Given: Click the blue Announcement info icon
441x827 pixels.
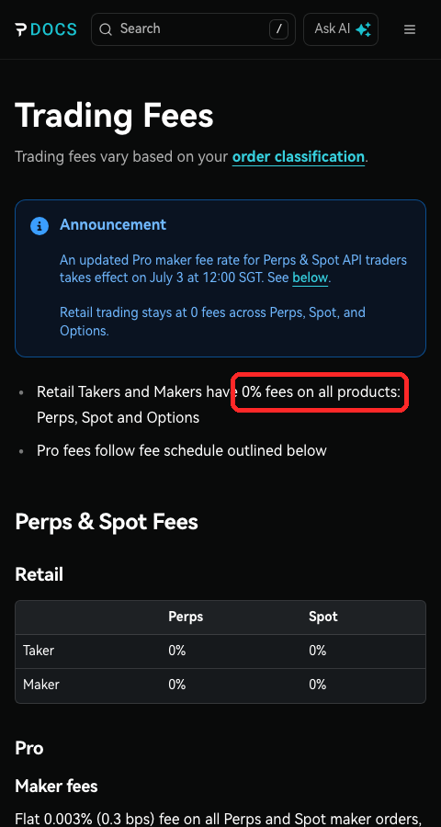Looking at the screenshot, I should click(40, 226).
